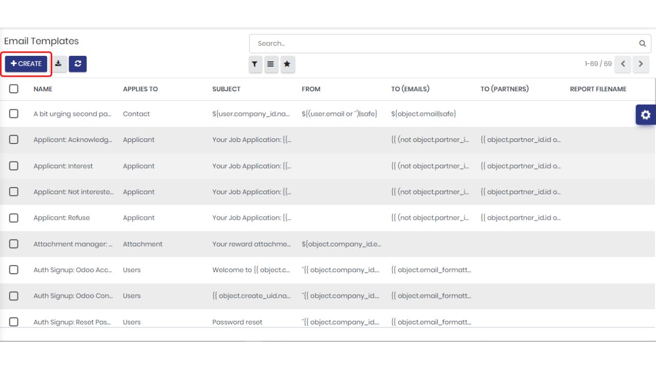Screen dimensions: 656x369
Task: Click subject cell of Applicant: Interest row
Action: point(252,166)
